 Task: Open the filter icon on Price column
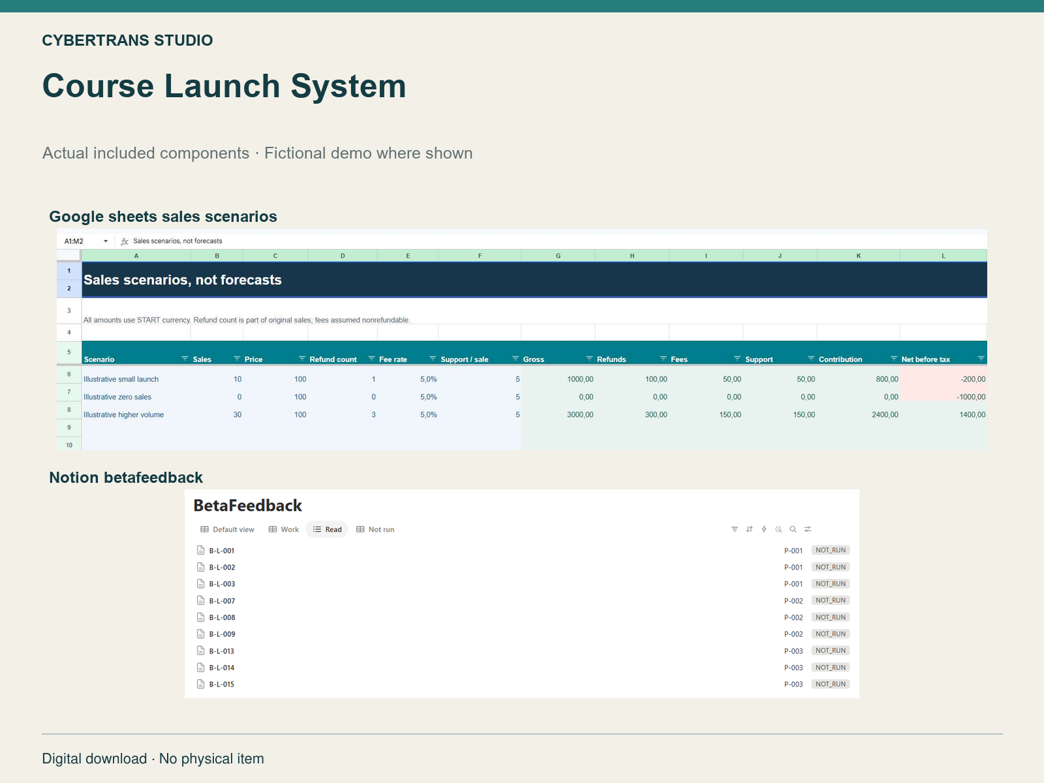click(302, 358)
